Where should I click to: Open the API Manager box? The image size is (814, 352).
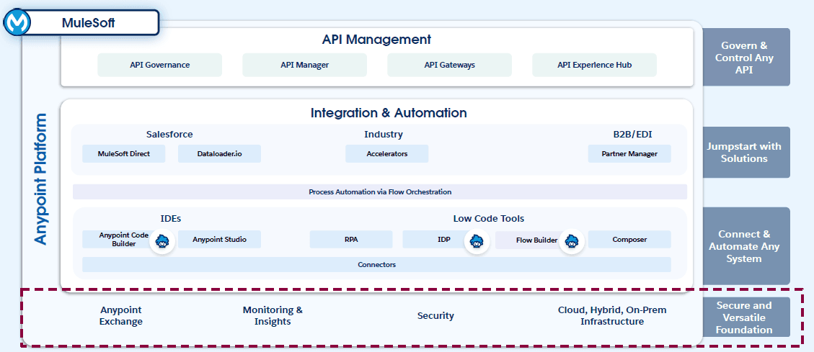tap(304, 65)
